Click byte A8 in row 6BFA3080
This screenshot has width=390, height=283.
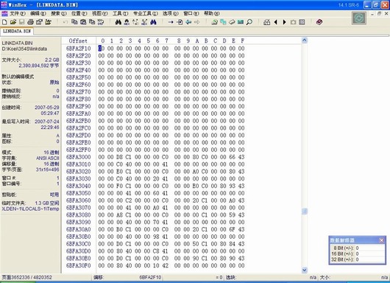(120, 214)
